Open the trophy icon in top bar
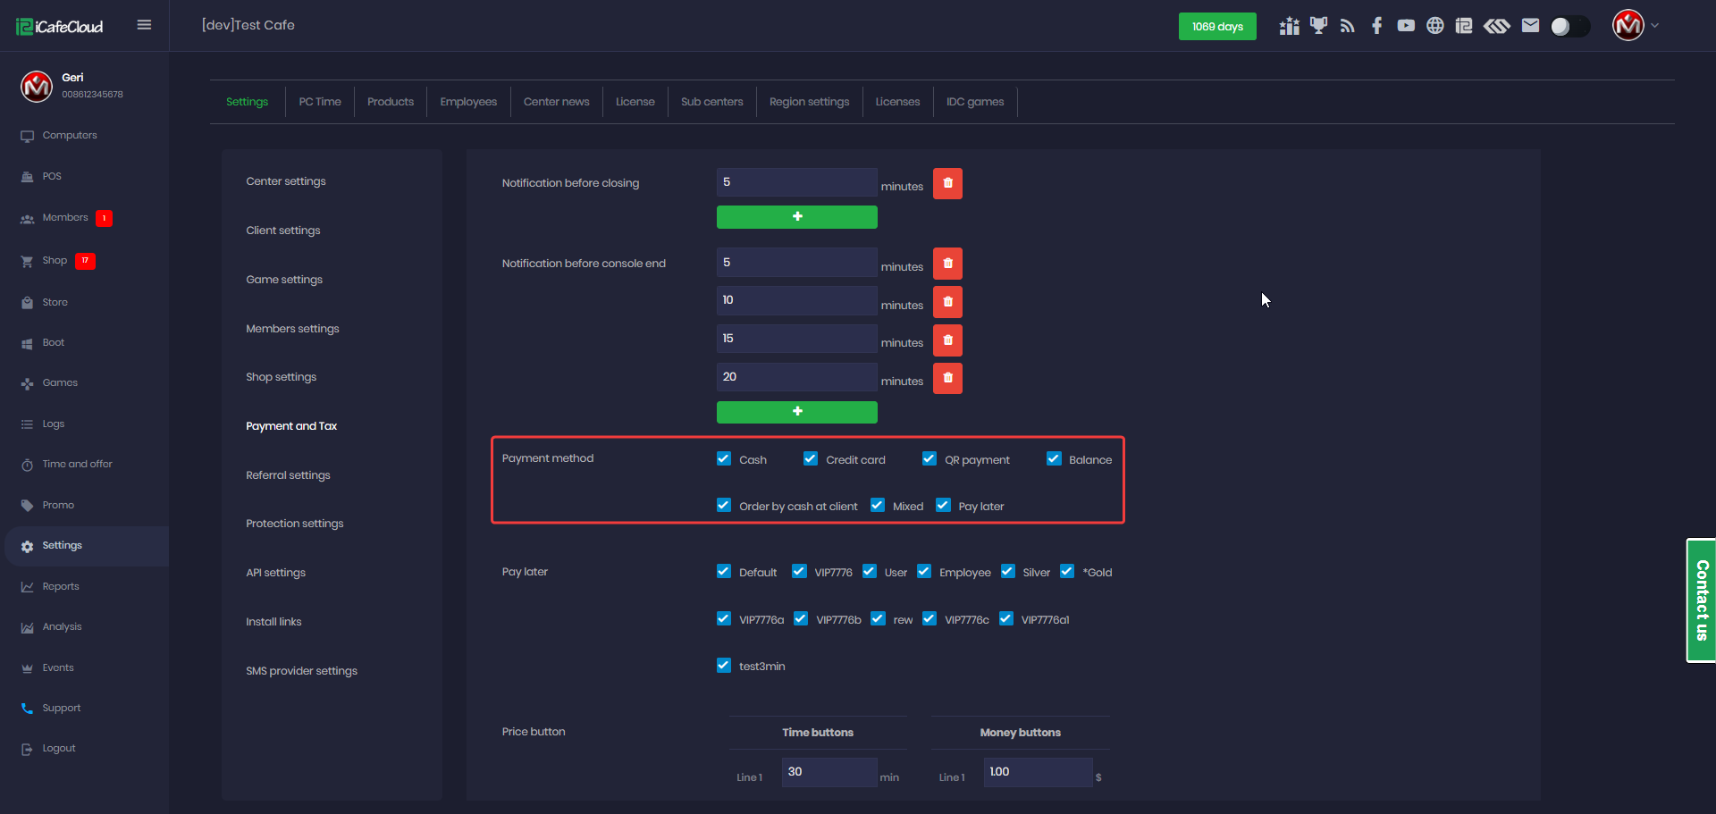Screen dimensions: 1716x814 click(x=1318, y=26)
